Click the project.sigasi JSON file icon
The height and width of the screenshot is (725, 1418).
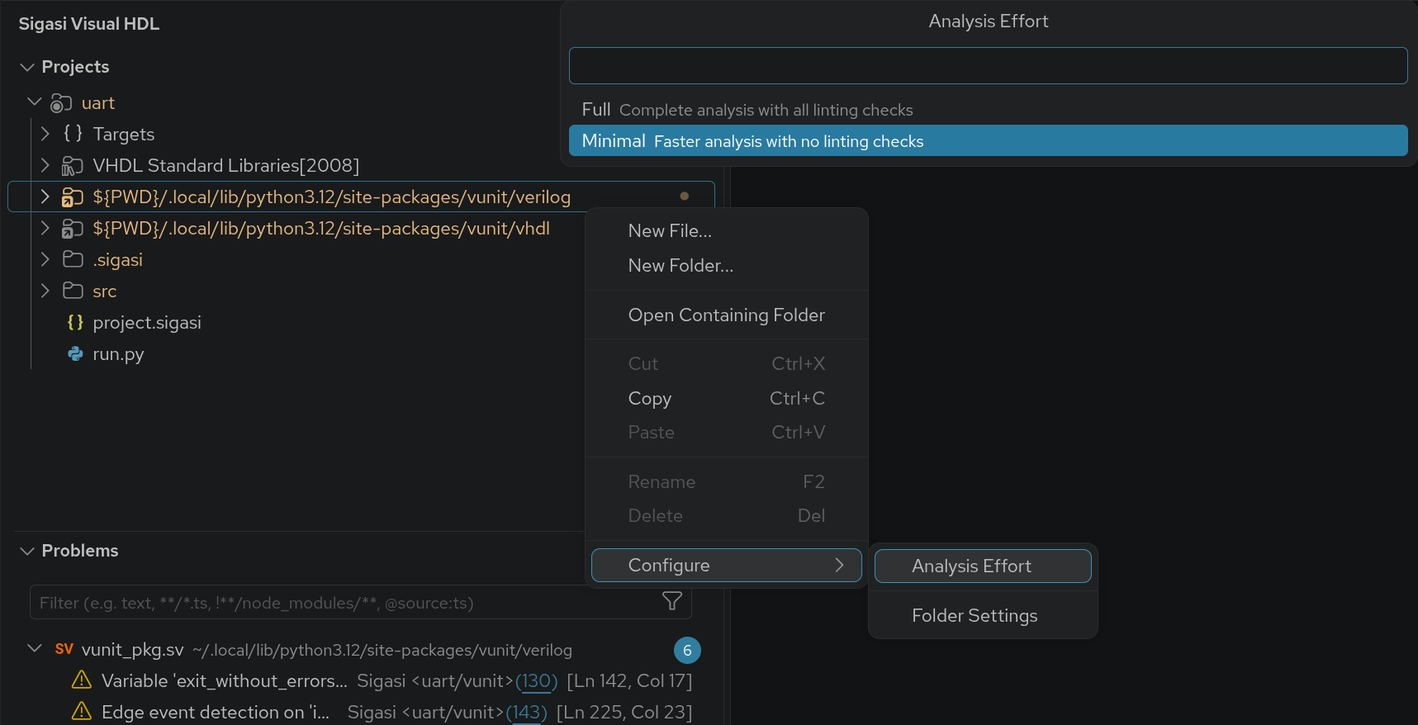coord(75,323)
